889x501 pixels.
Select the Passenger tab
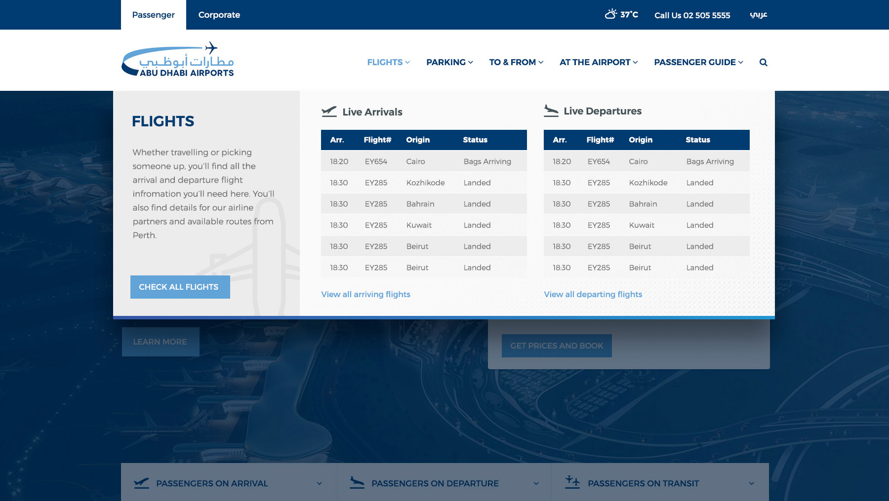(x=153, y=15)
